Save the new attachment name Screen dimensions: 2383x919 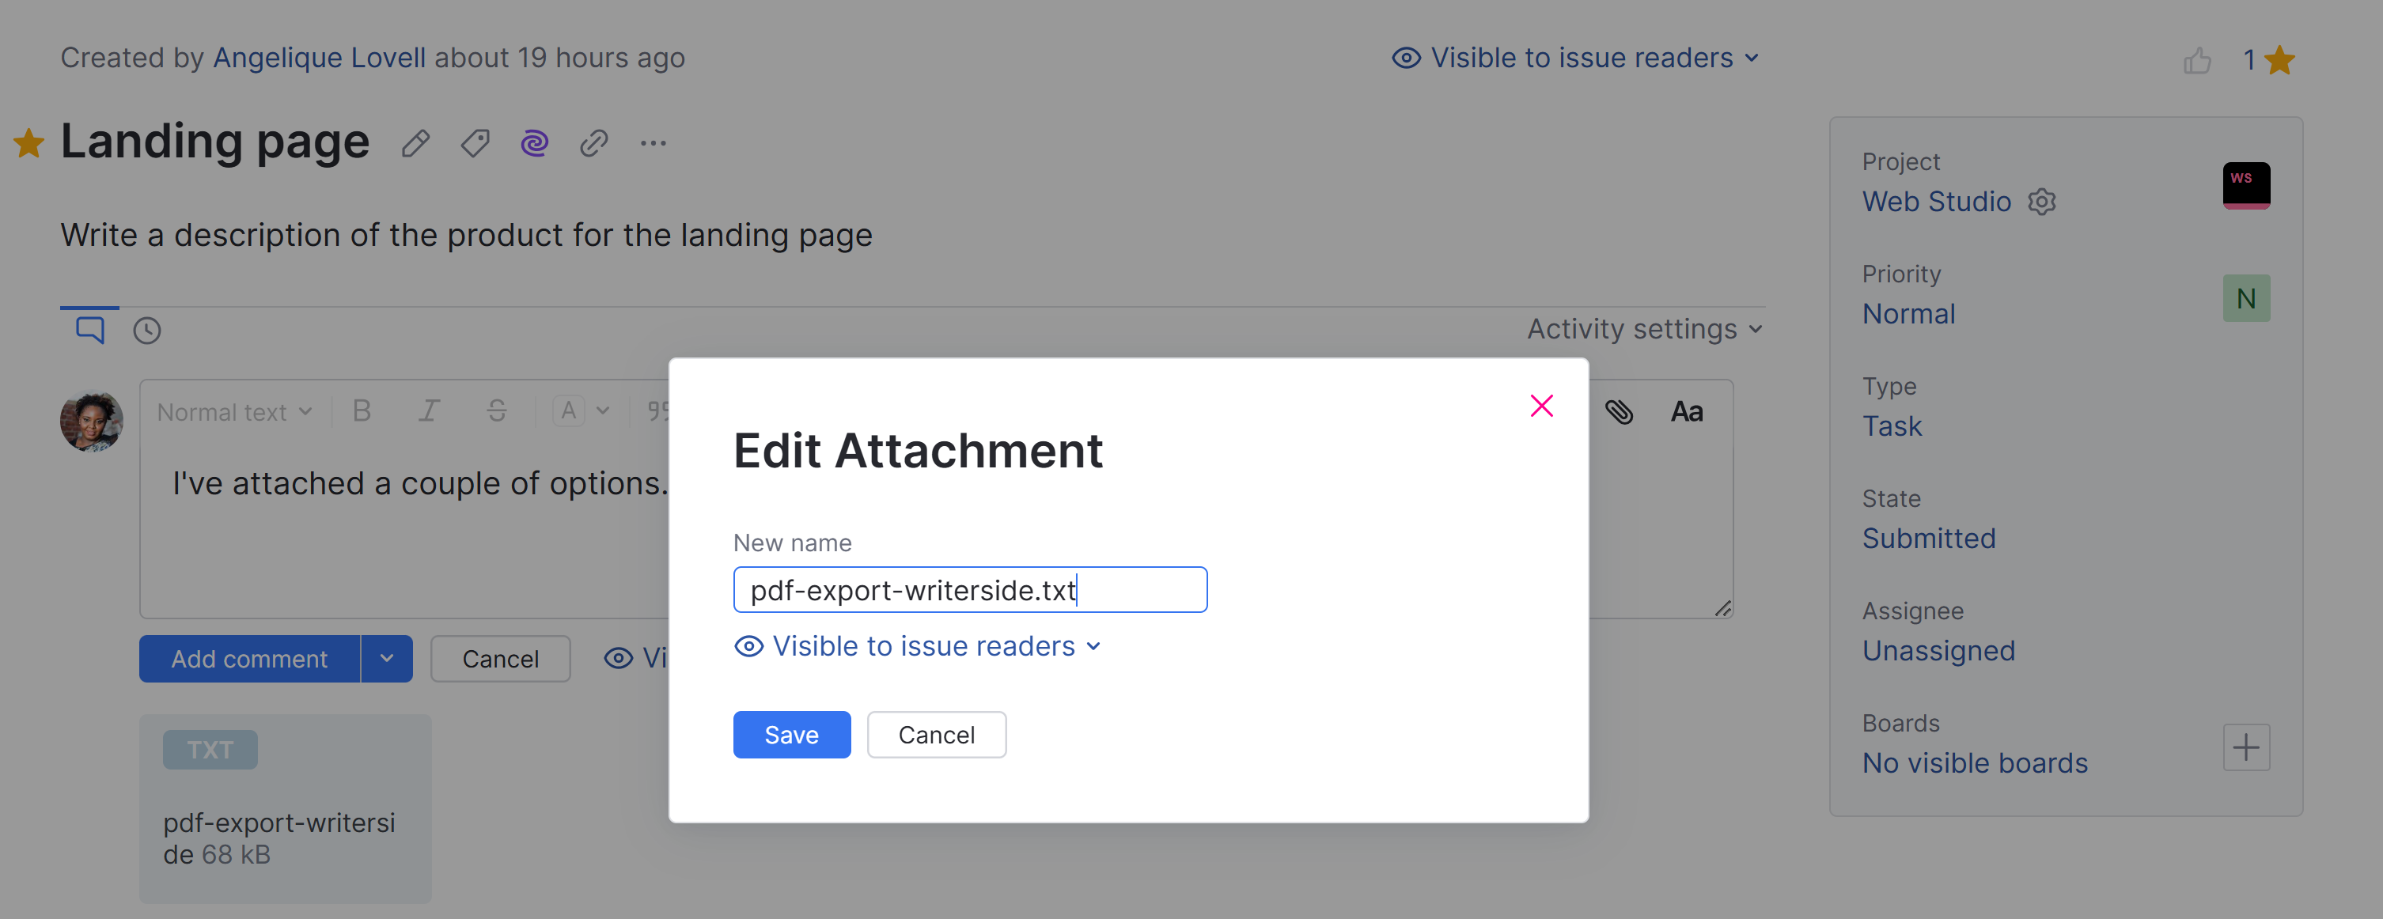click(791, 734)
